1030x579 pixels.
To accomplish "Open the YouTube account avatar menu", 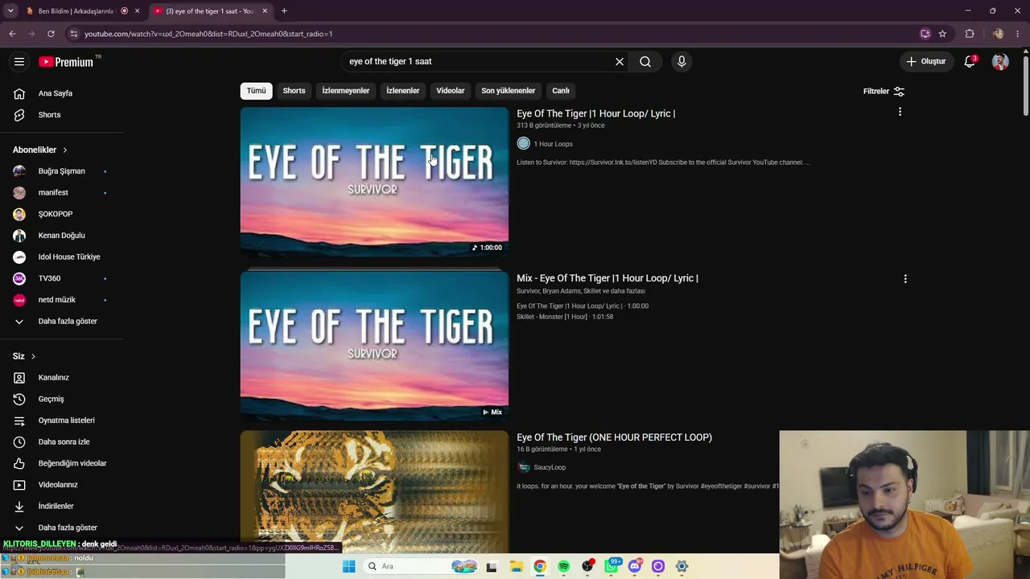I will (1000, 62).
